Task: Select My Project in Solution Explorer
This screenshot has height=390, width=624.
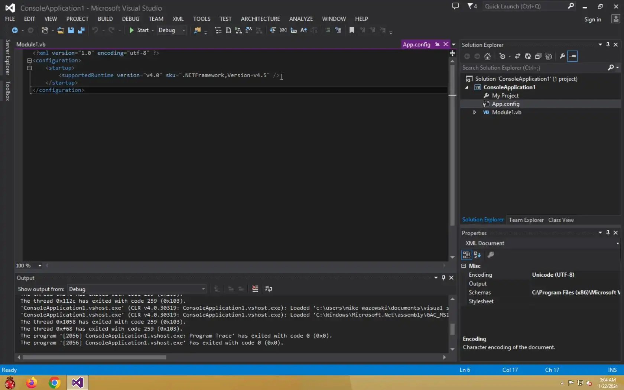Action: click(505, 95)
